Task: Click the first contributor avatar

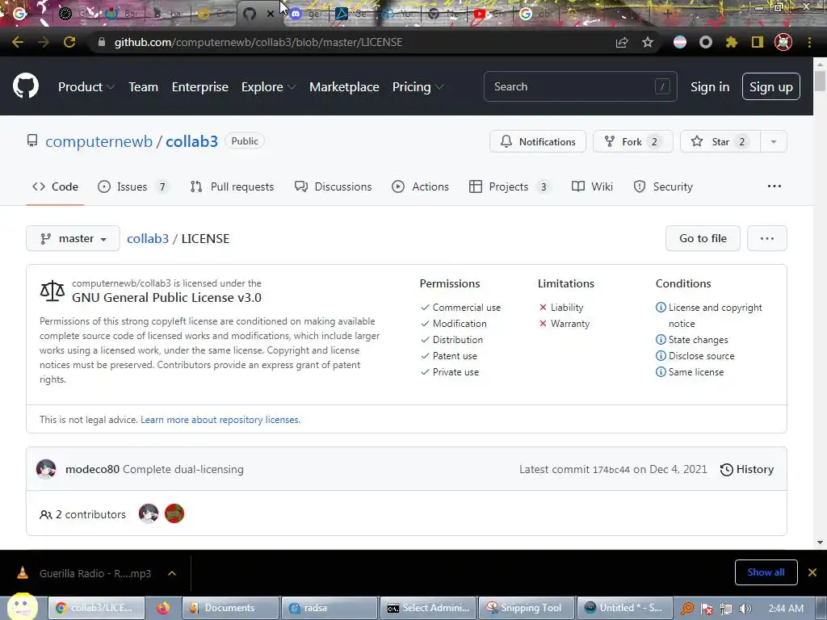Action: coord(149,513)
